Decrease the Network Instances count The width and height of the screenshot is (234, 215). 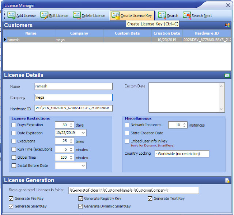tap(184, 127)
